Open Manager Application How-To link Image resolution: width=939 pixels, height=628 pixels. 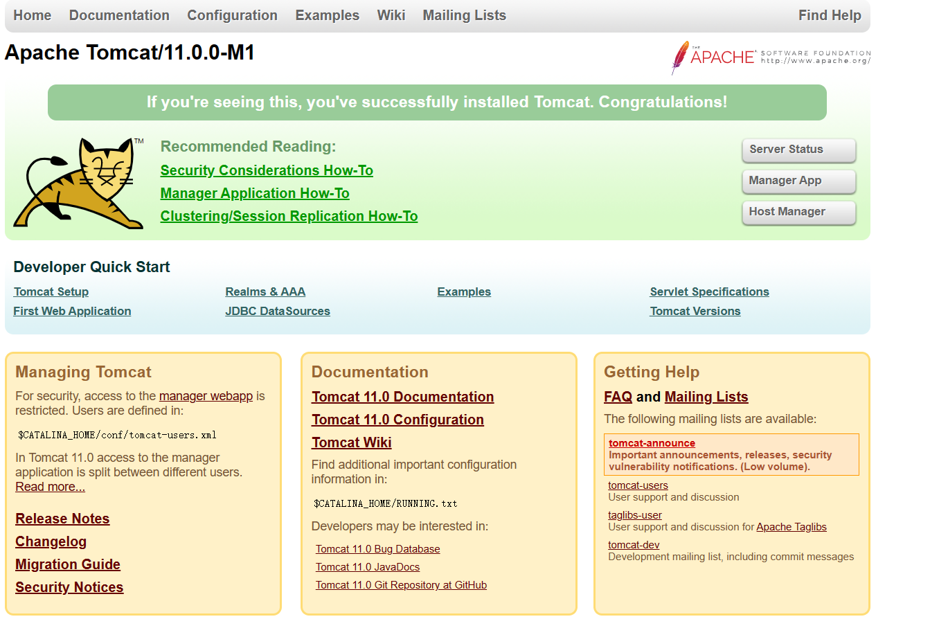point(255,193)
